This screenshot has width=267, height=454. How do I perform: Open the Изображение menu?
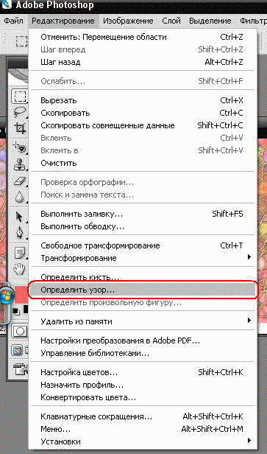(128, 21)
